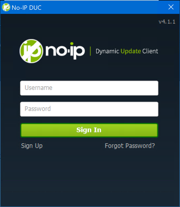The image size is (180, 207).
Task: Click the No-IP icon in title bar
Action: [x=6, y=7]
